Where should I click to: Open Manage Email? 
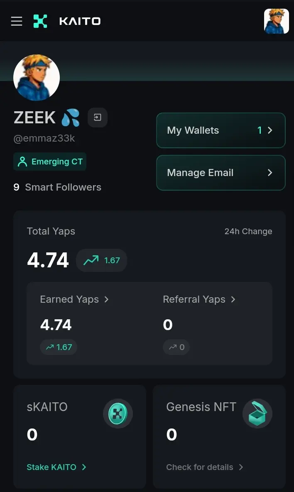click(221, 173)
